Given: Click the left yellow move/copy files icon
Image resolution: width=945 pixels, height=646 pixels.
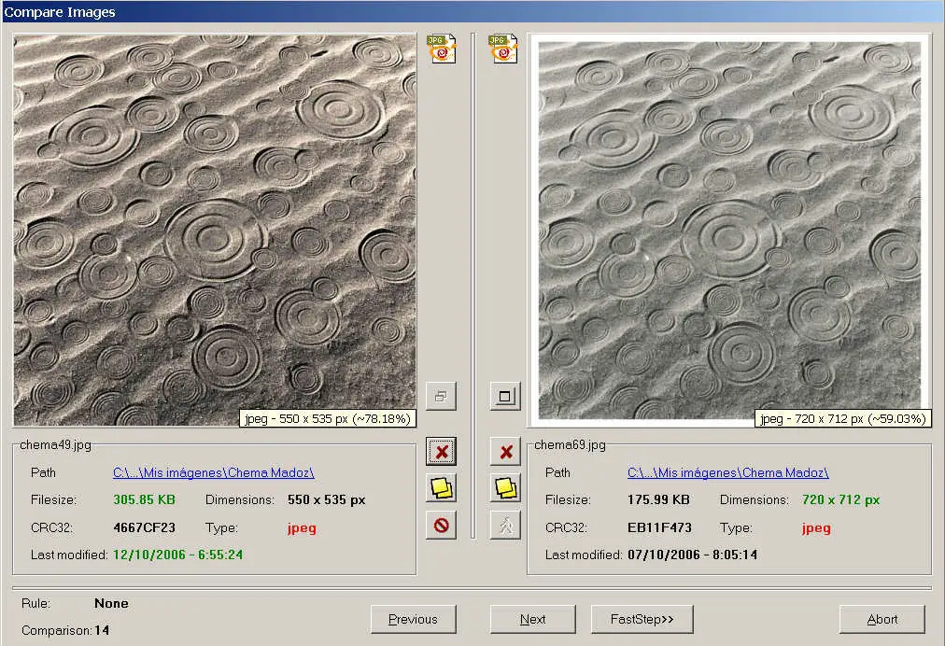Looking at the screenshot, I should [x=442, y=487].
